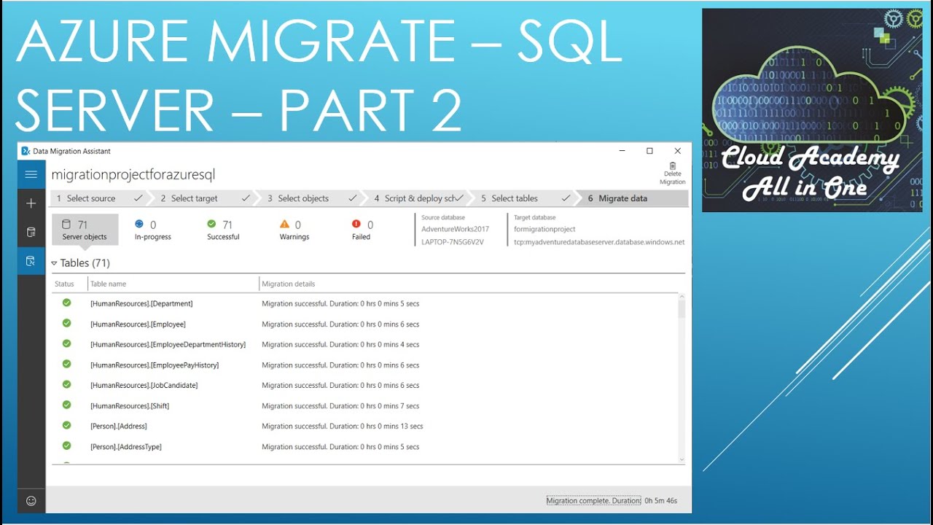Click scrollbar down arrow in table list

click(x=682, y=459)
